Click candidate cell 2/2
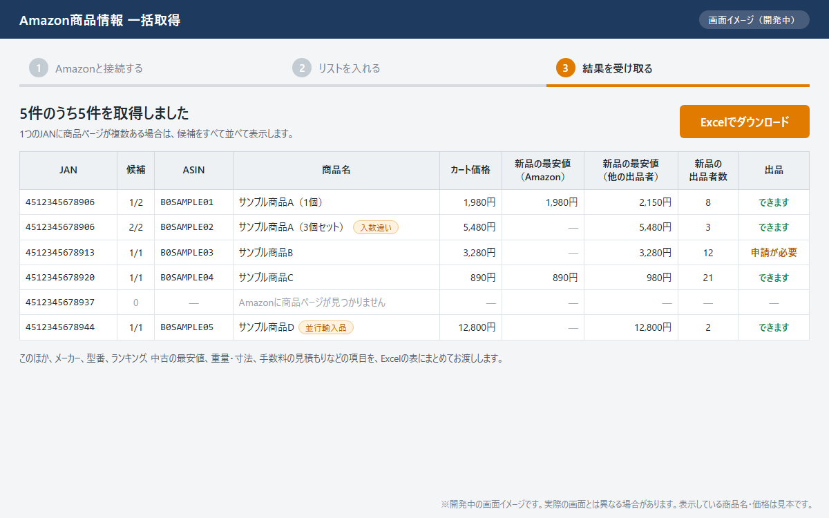The width and height of the screenshot is (829, 518). point(136,227)
